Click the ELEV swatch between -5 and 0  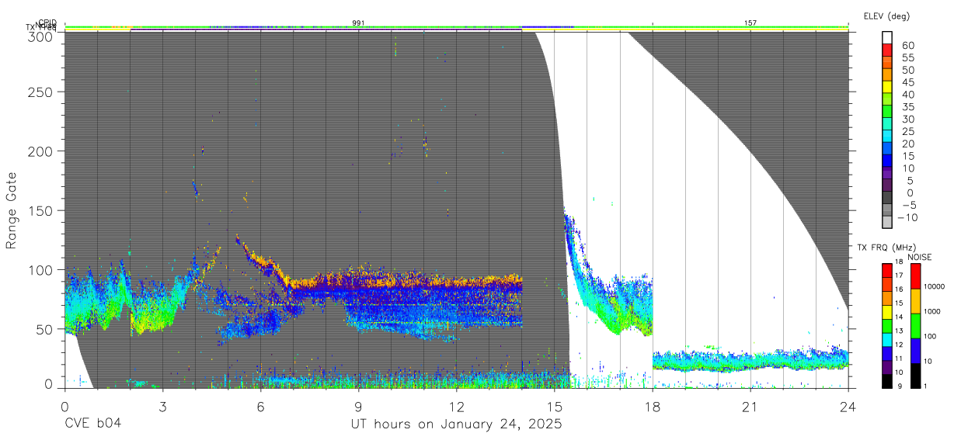(887, 198)
